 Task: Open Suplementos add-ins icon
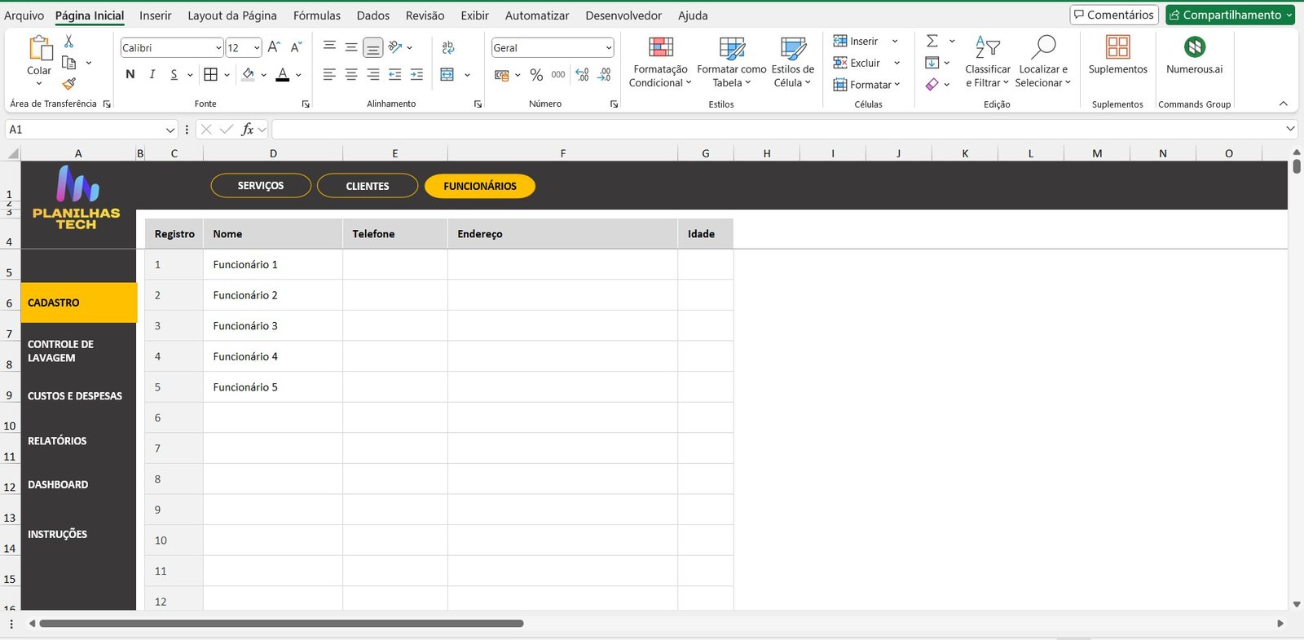pos(1117,47)
